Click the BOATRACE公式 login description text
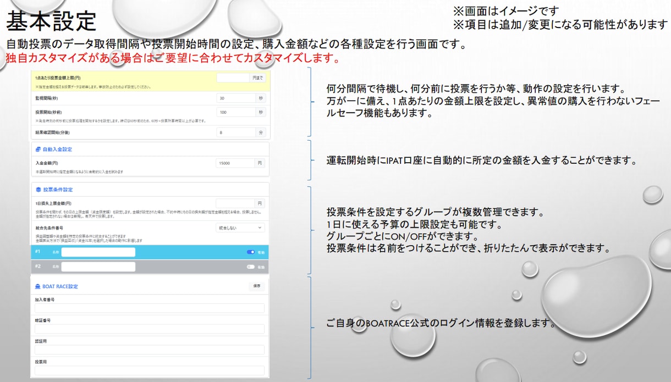Screen dimensions: 671x382 (441, 323)
